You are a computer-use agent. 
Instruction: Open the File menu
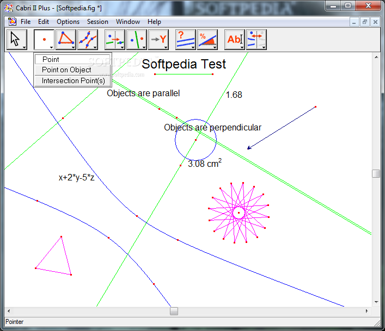pyautogui.click(x=26, y=22)
